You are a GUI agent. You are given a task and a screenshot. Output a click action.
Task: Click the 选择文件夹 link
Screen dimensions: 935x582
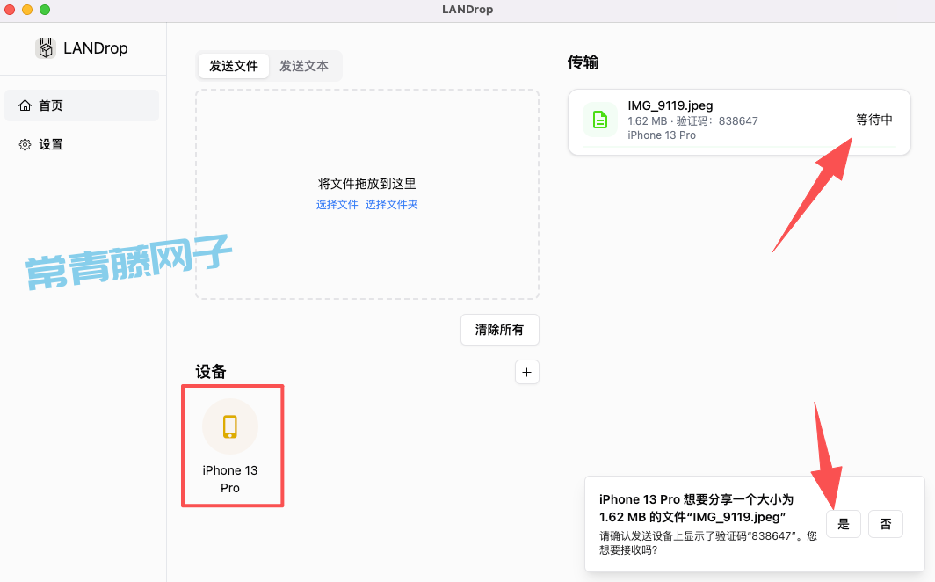click(392, 205)
